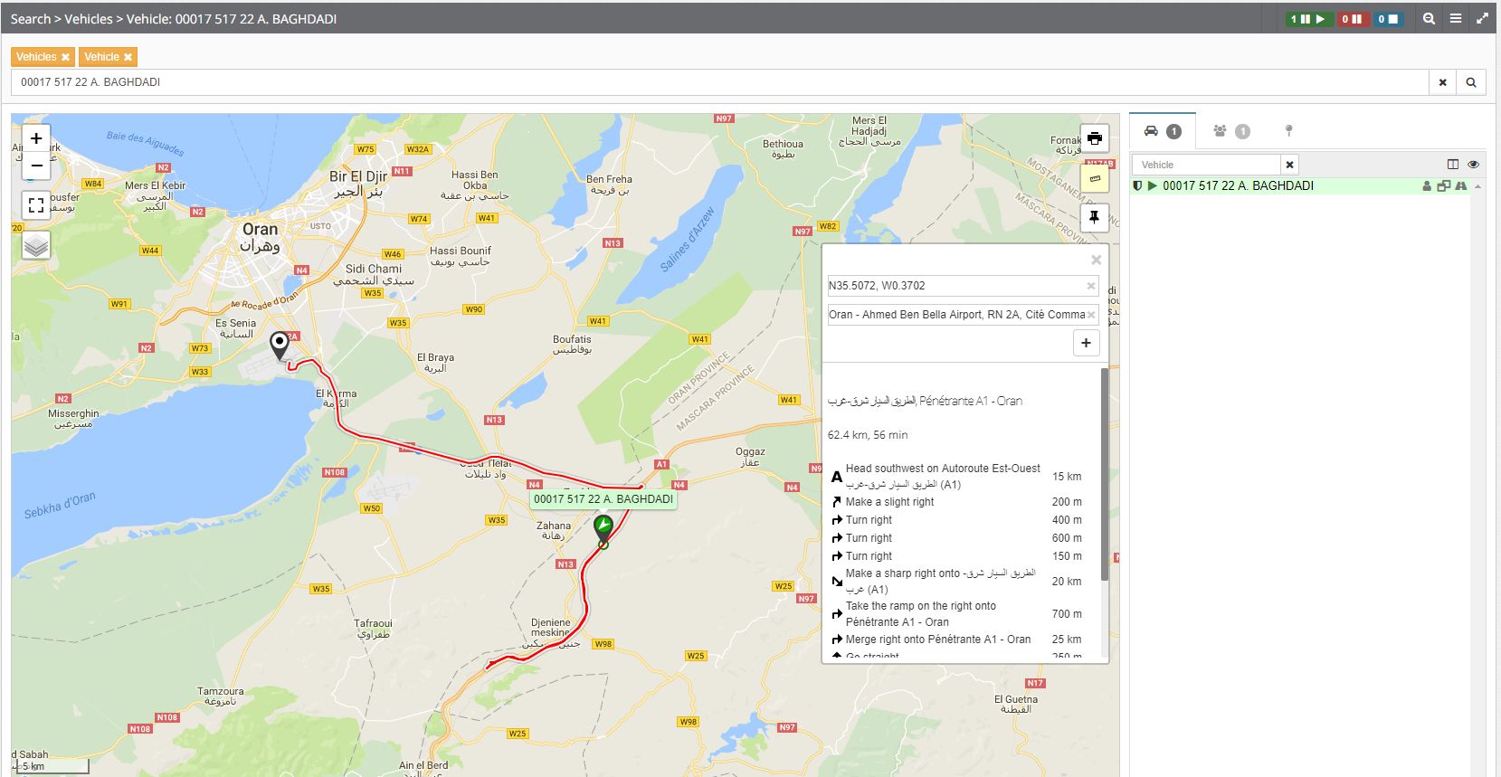Screen dimensions: 1501x777
Task: Enter fullscreen map view
Action: pos(36,205)
